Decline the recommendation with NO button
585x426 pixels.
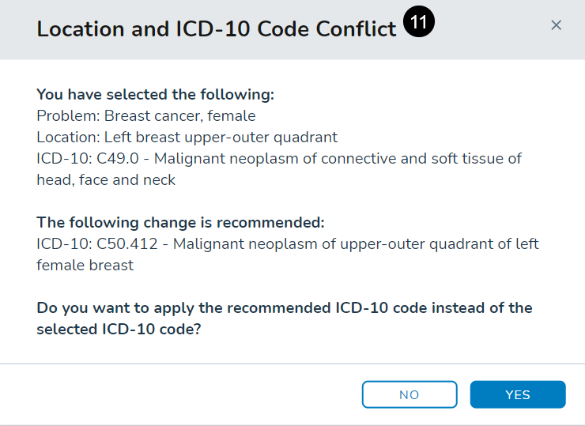pos(409,394)
